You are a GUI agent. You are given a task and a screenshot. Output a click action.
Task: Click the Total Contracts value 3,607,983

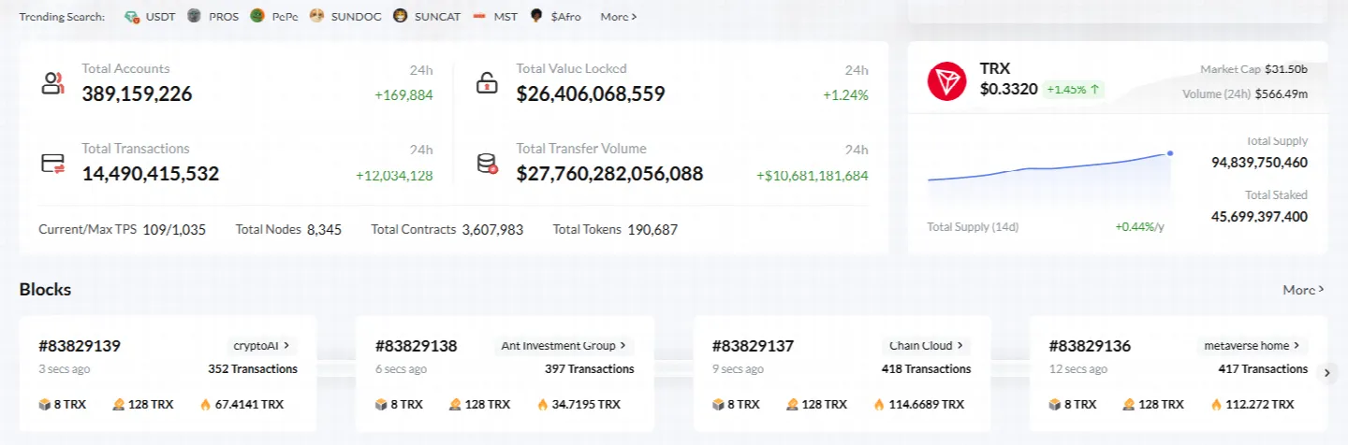point(492,229)
